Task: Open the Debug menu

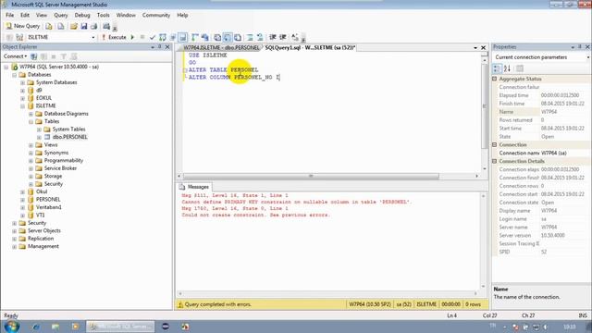Action: [x=82, y=15]
